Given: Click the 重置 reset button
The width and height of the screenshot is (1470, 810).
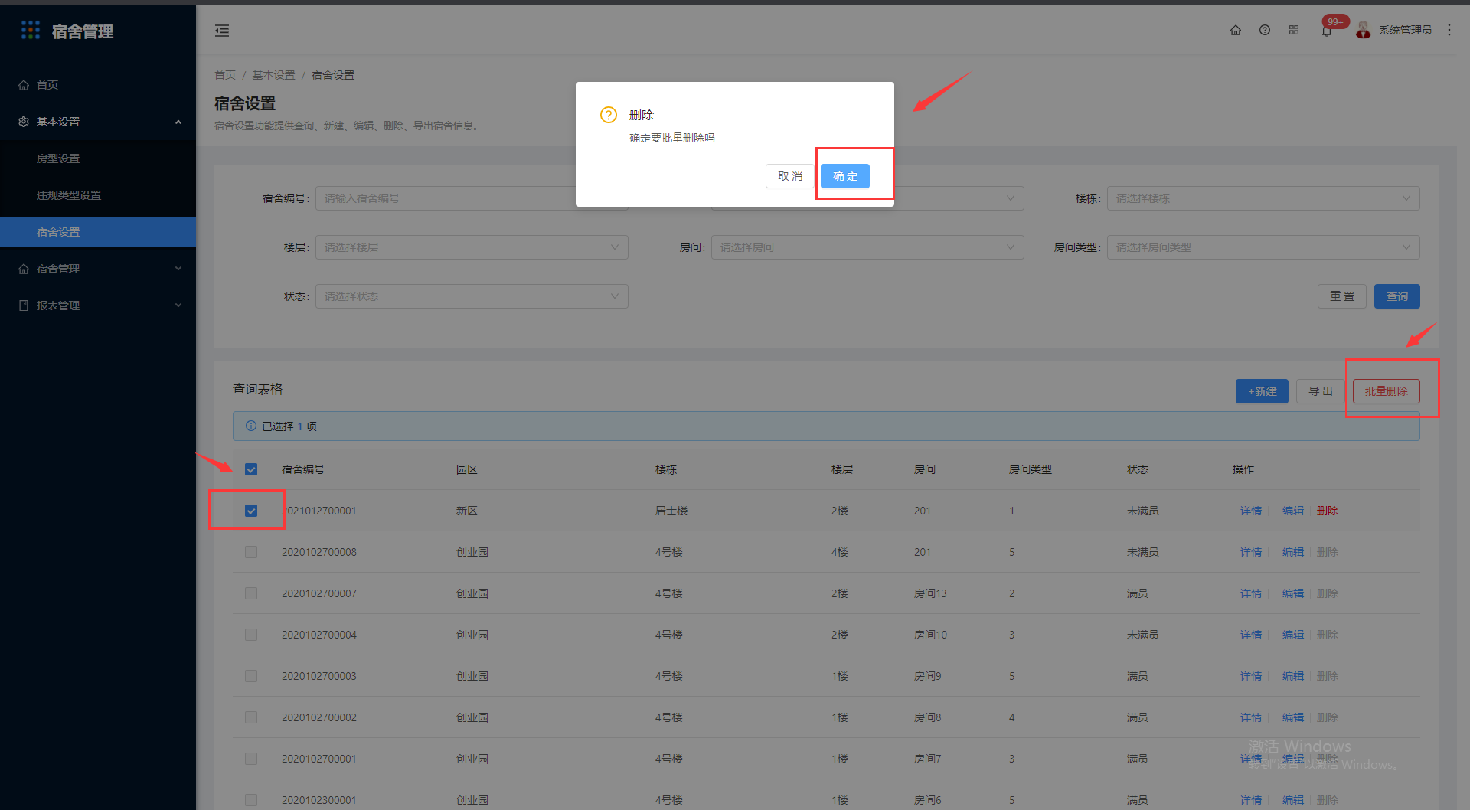Looking at the screenshot, I should click(x=1342, y=296).
